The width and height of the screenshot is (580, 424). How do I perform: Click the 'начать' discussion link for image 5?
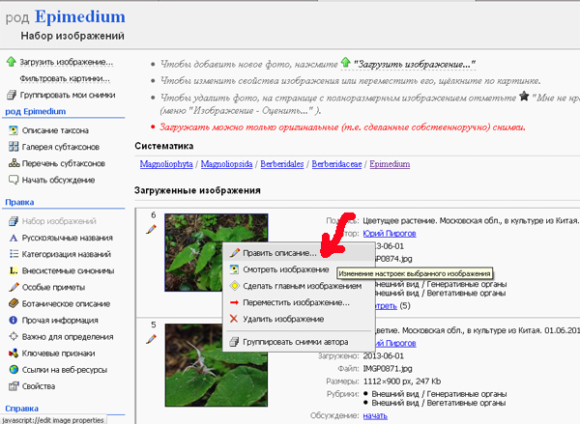(x=375, y=416)
